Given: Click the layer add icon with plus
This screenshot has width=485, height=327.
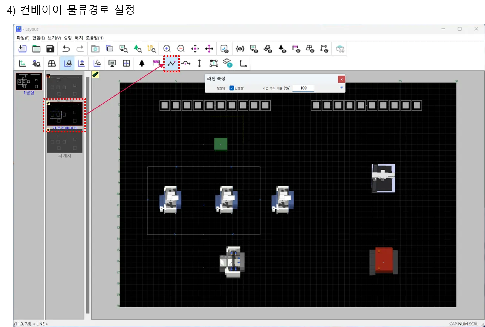Looking at the screenshot, I should pyautogui.click(x=228, y=63).
